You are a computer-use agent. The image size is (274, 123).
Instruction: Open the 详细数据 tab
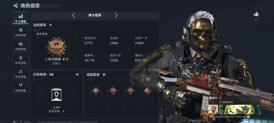pos(21,45)
